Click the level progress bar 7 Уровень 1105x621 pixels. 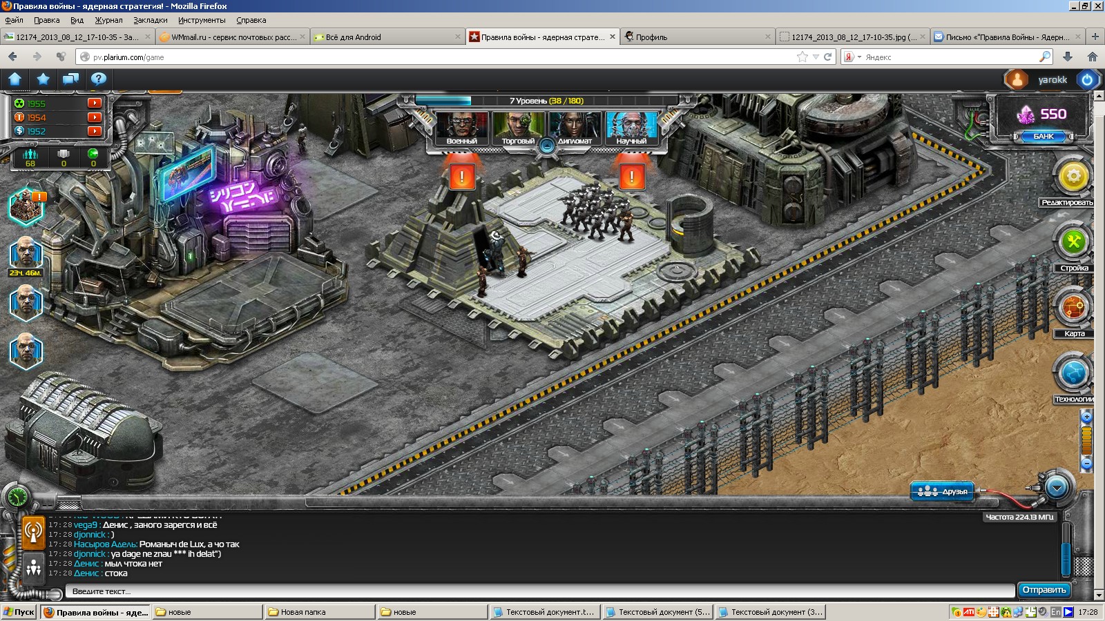[546, 101]
